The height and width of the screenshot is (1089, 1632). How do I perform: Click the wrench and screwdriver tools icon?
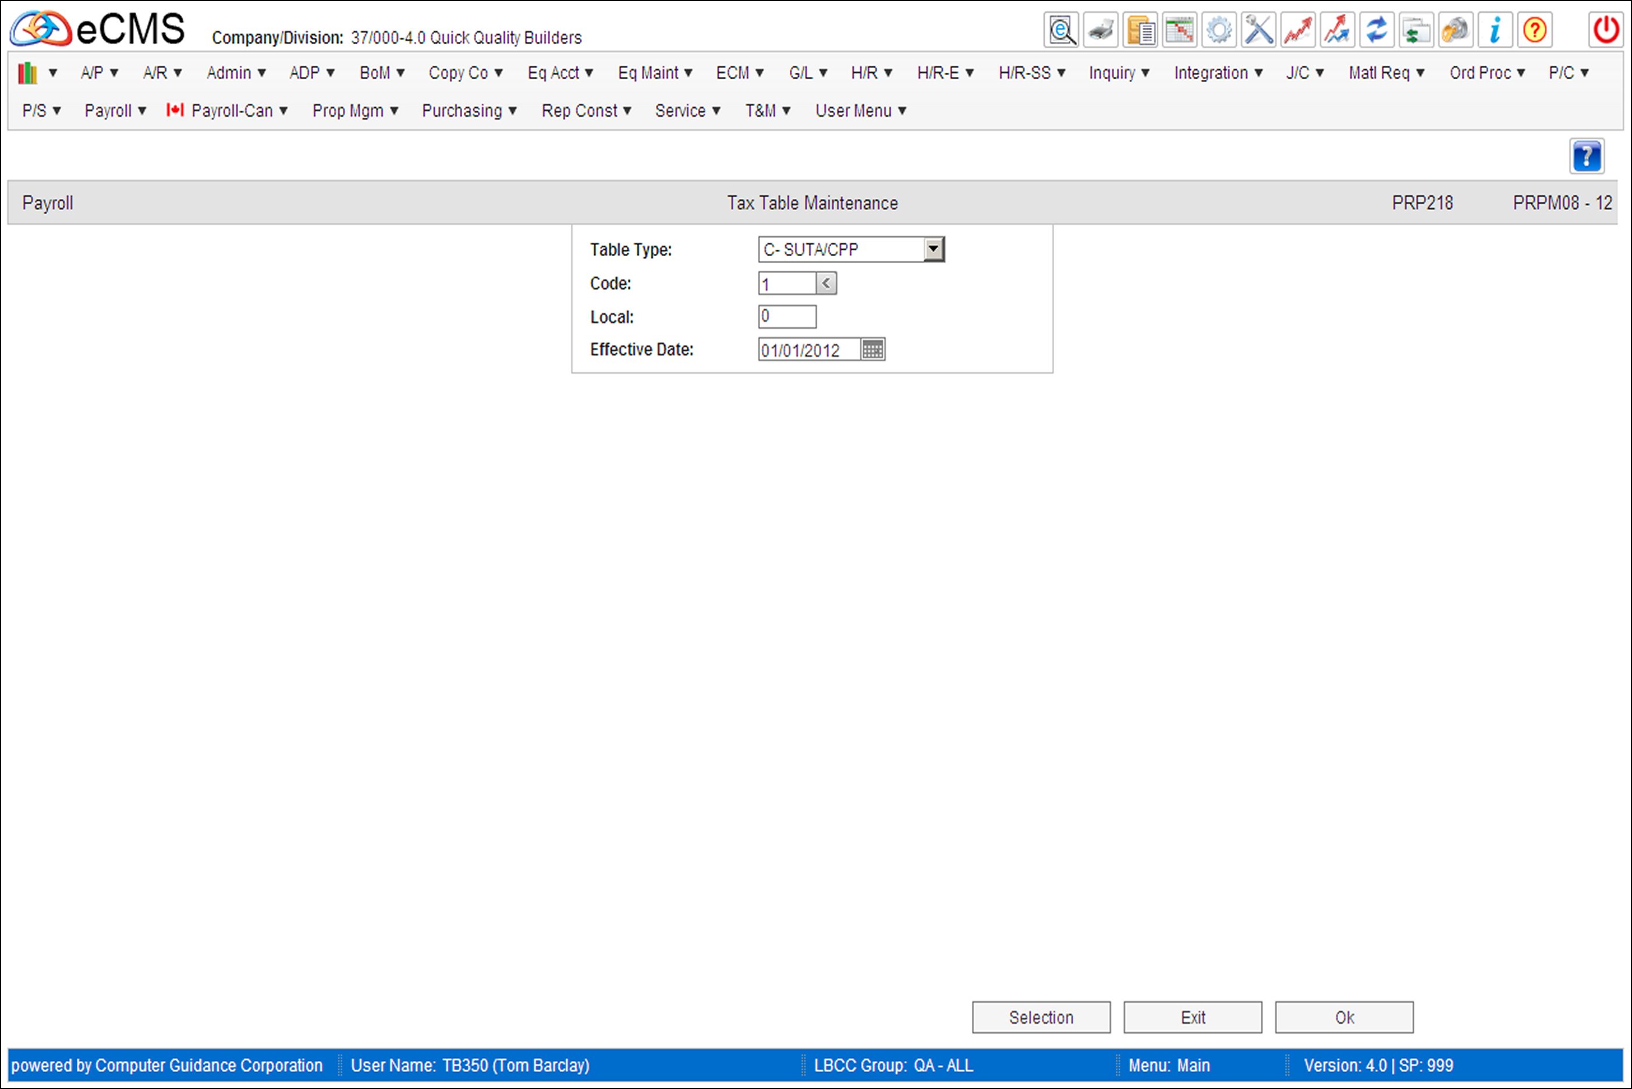(x=1258, y=31)
